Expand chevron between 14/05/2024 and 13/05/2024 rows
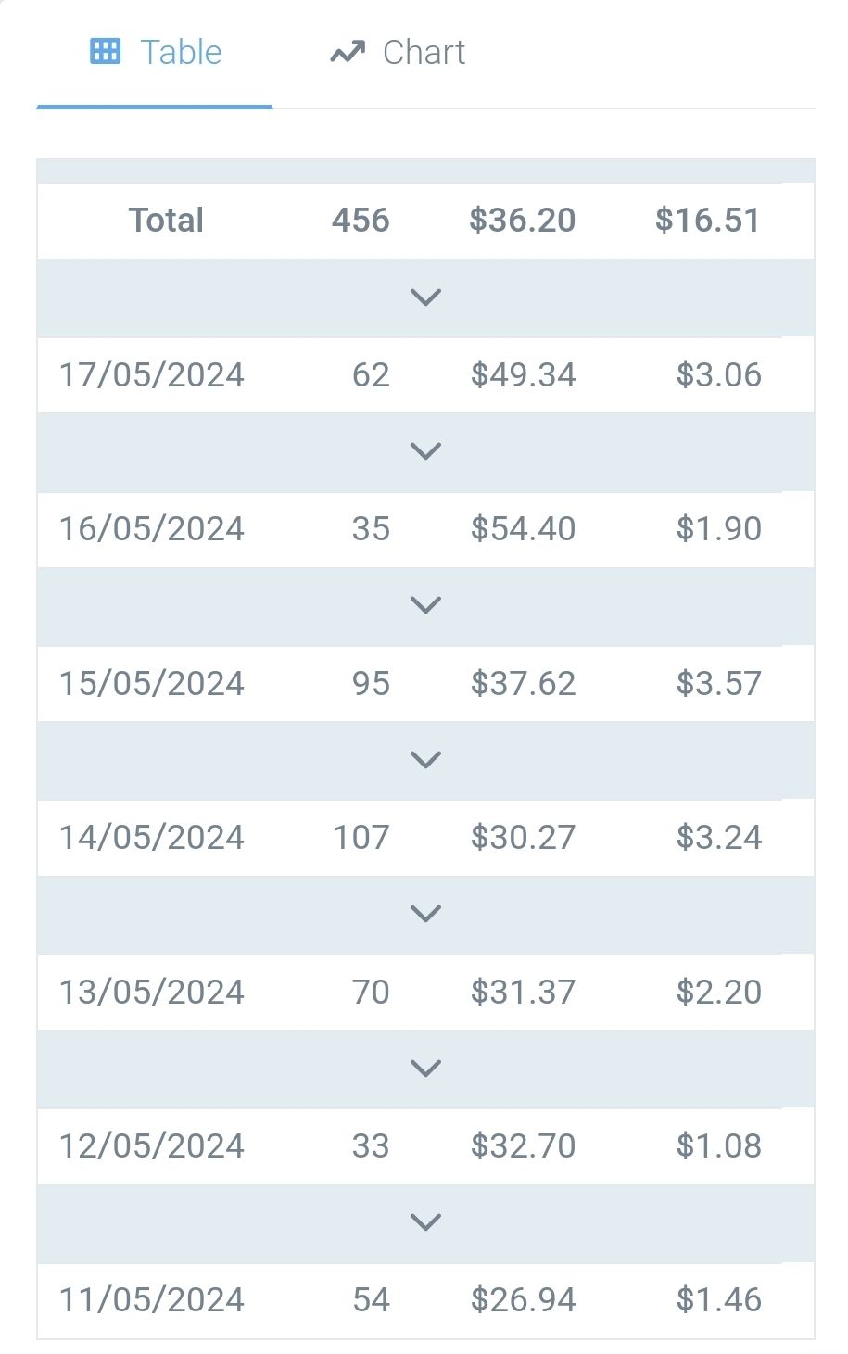The image size is (848, 1354). tap(425, 914)
